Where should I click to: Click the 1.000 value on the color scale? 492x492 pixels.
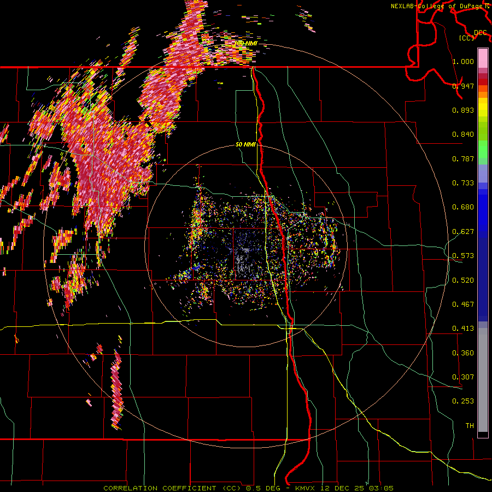463,61
